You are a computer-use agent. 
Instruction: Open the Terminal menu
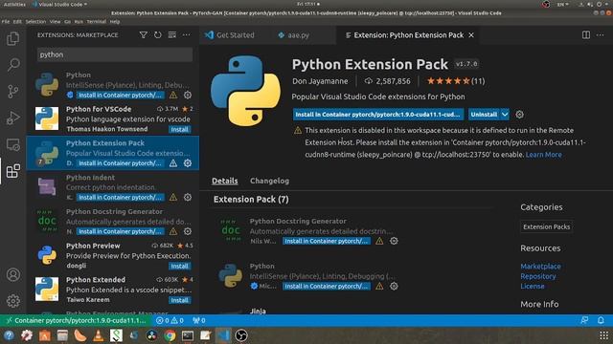[x=96, y=22]
